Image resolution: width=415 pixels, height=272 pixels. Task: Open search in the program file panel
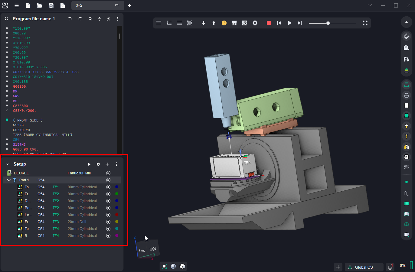coord(90,19)
